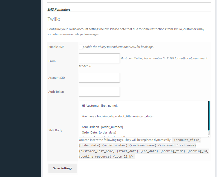Click the SMS Reminders section heading

click(x=59, y=10)
